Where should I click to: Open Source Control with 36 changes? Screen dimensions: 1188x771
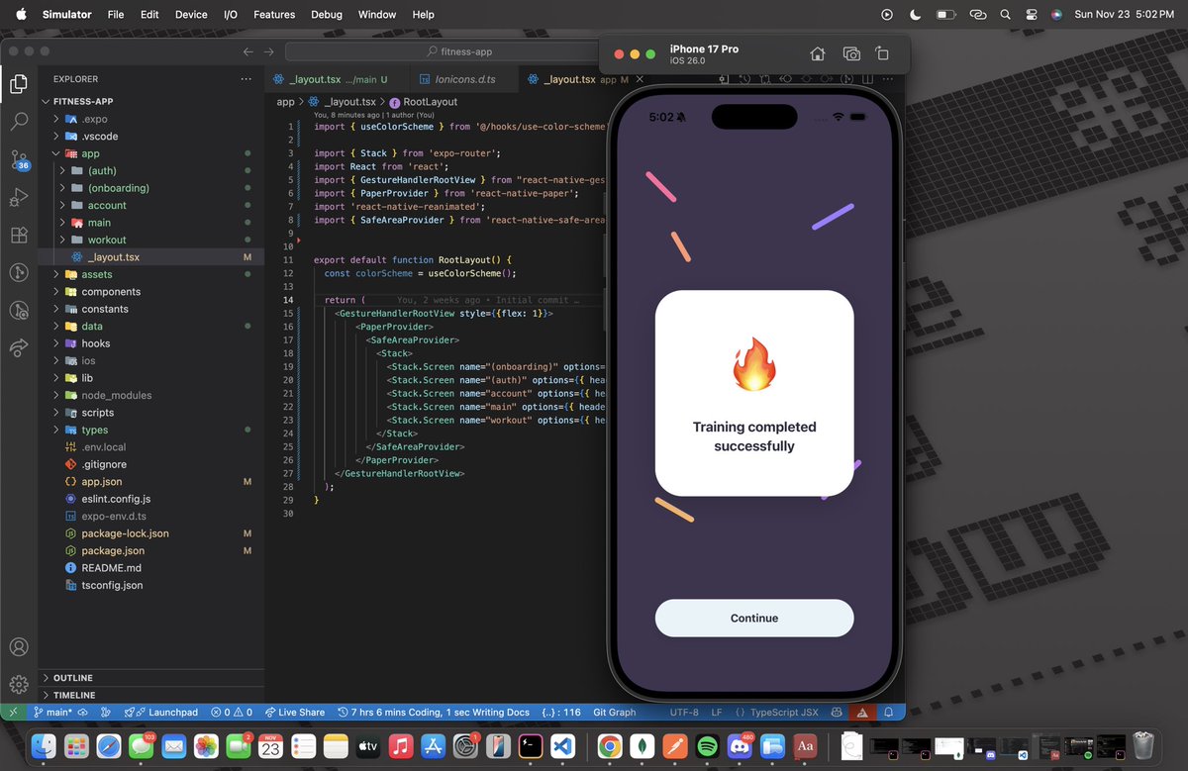coord(19,160)
